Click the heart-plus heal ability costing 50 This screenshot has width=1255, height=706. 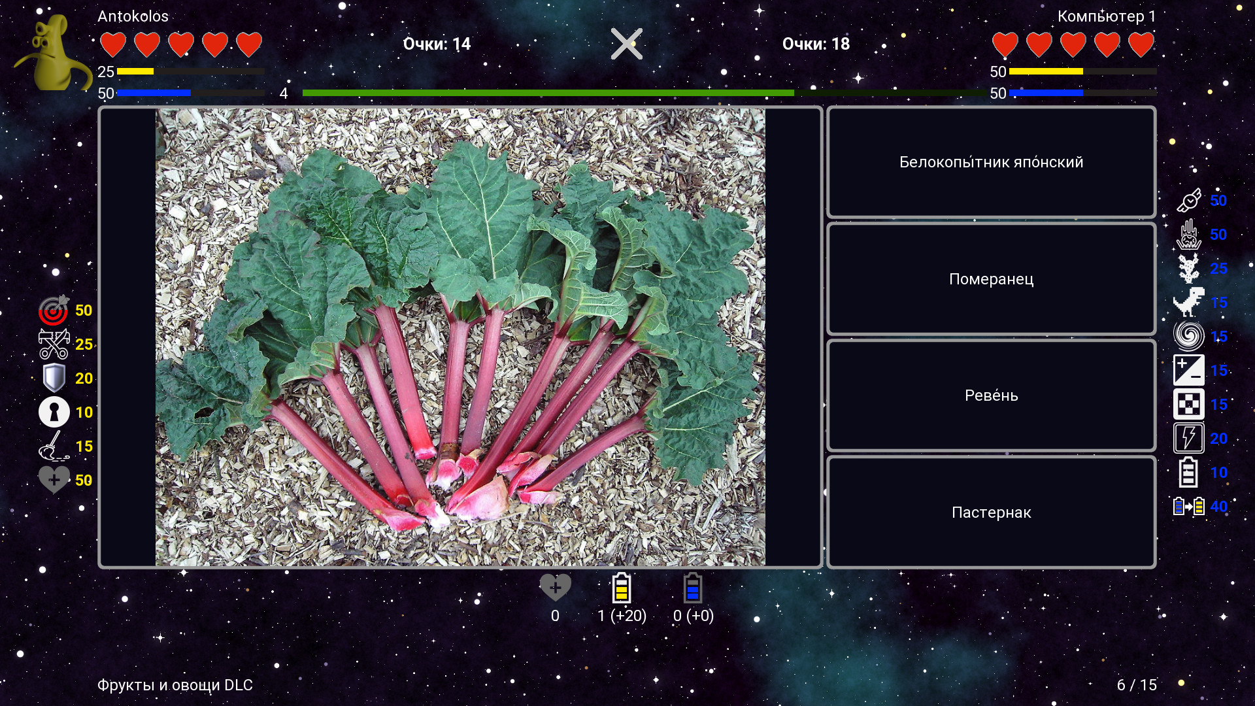[x=54, y=480]
